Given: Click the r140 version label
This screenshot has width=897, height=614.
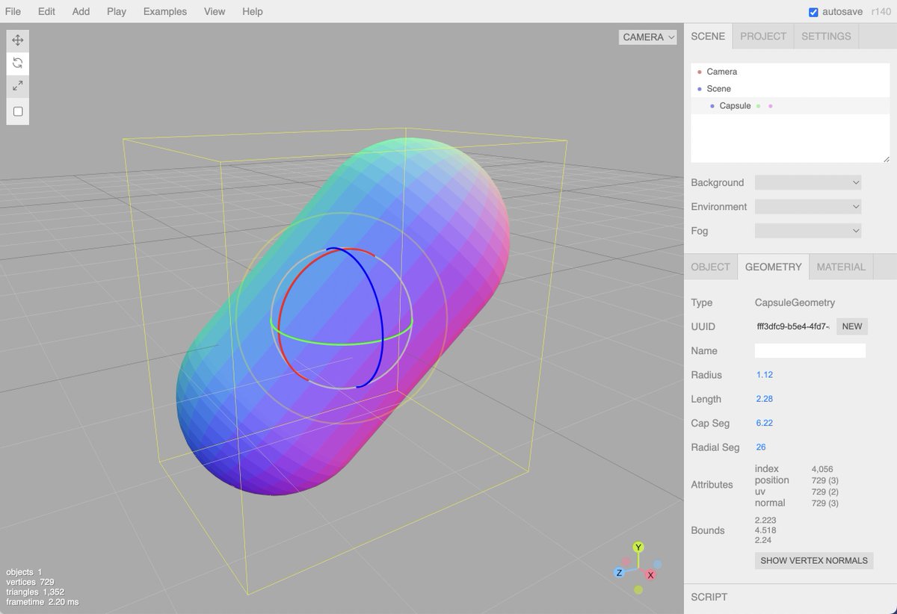Looking at the screenshot, I should click(x=883, y=12).
